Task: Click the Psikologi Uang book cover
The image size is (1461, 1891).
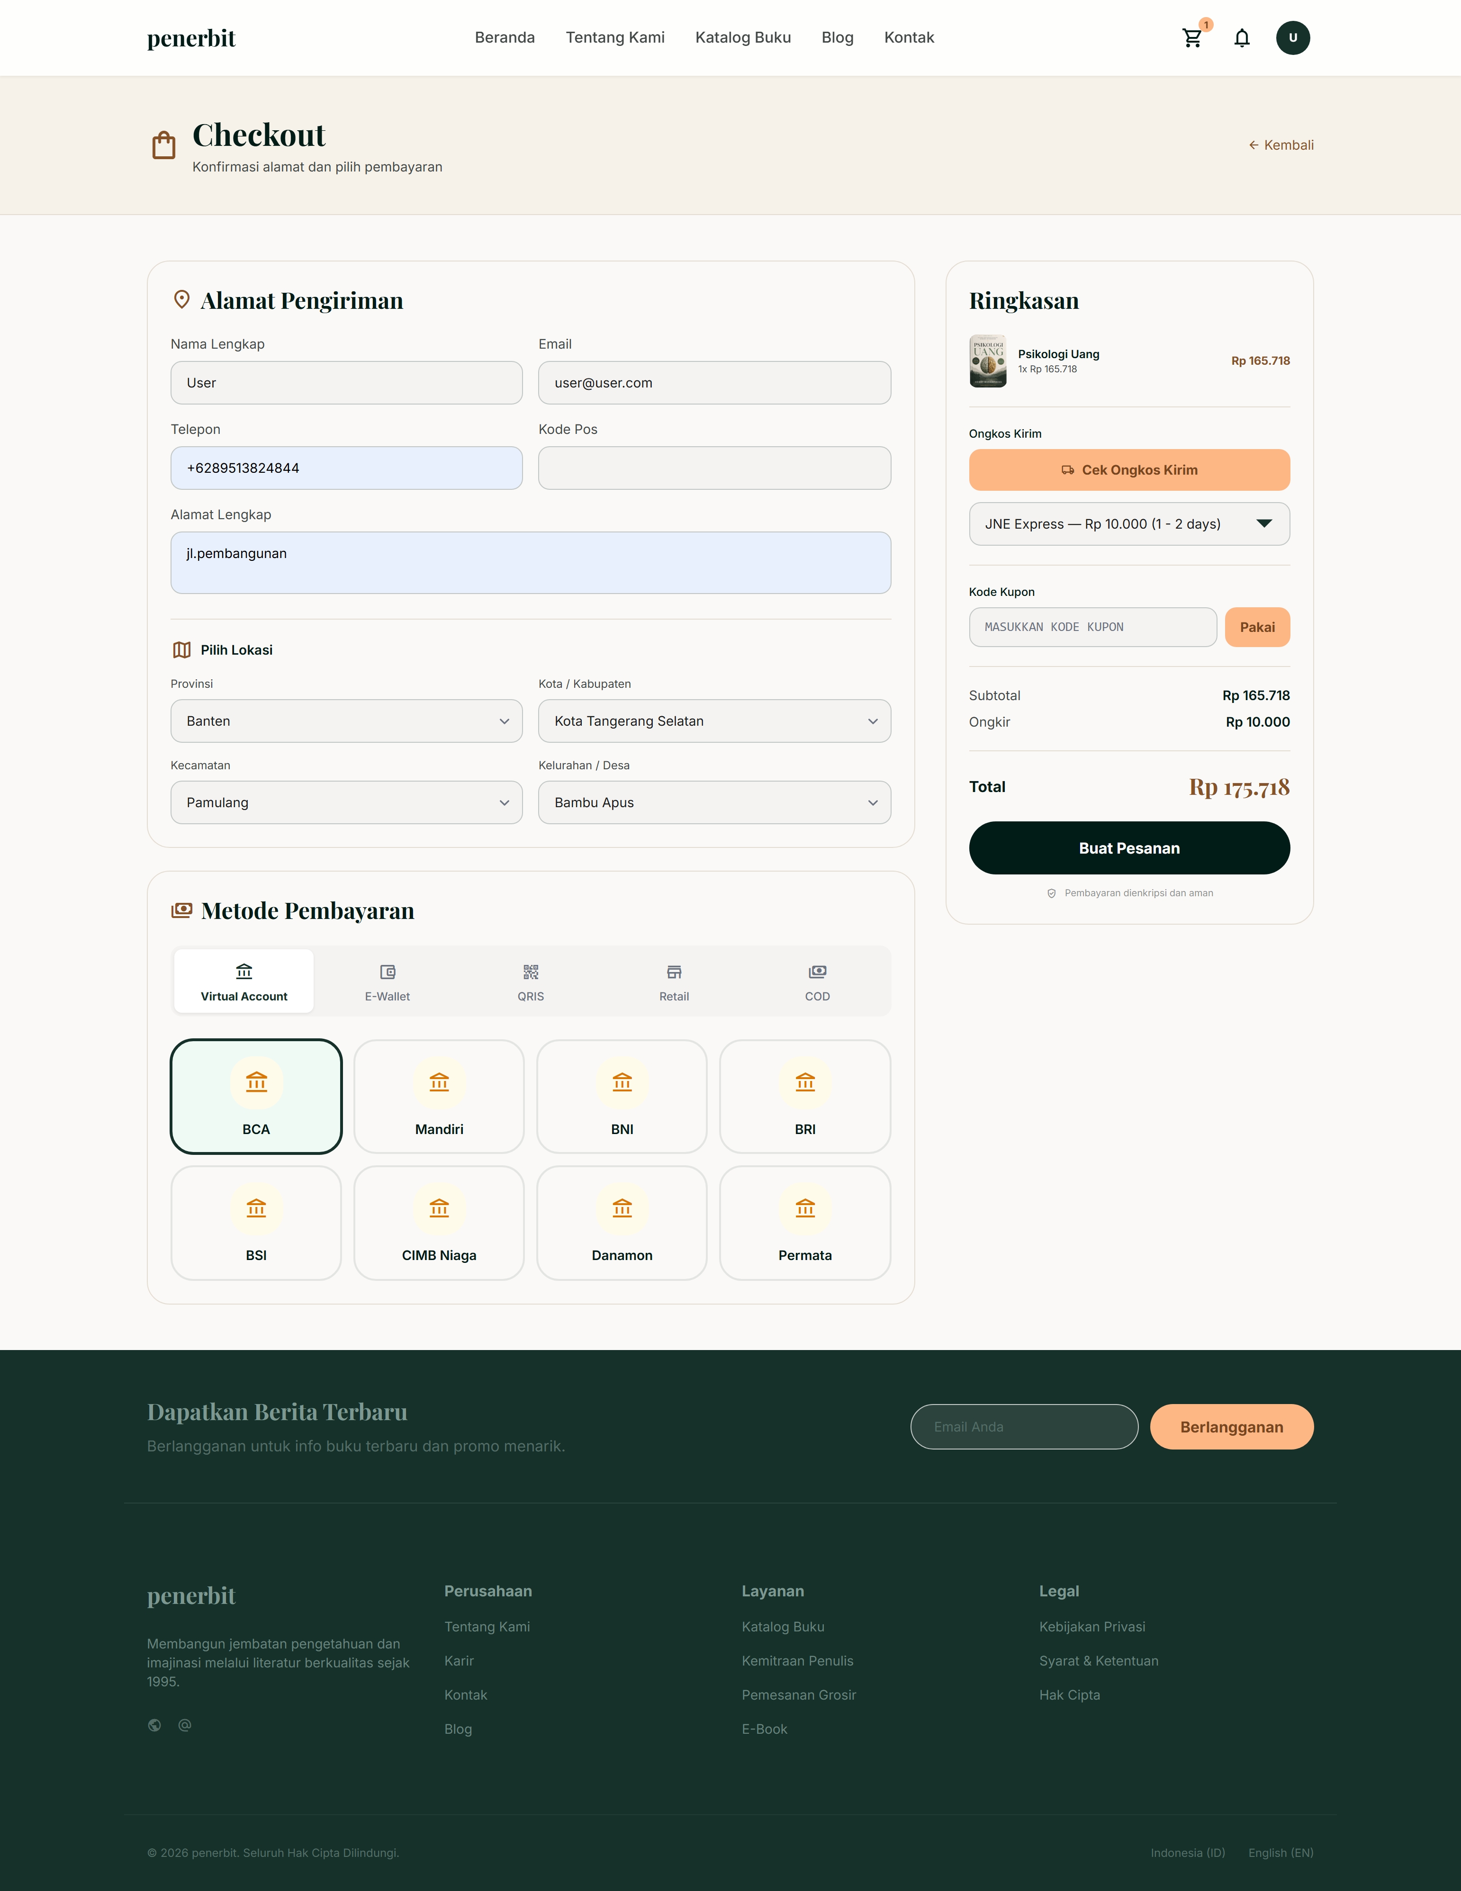Action: (987, 361)
